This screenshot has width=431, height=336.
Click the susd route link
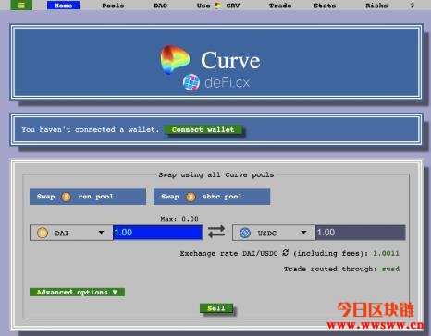pyautogui.click(x=390, y=269)
